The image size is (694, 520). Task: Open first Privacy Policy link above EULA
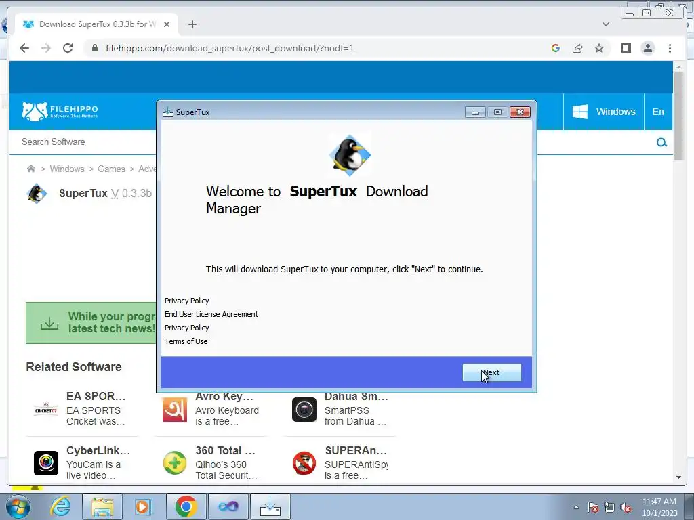(x=187, y=300)
